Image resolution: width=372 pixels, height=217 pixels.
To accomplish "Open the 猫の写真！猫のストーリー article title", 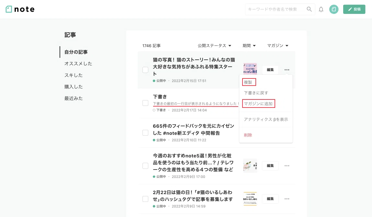I will [194, 67].
